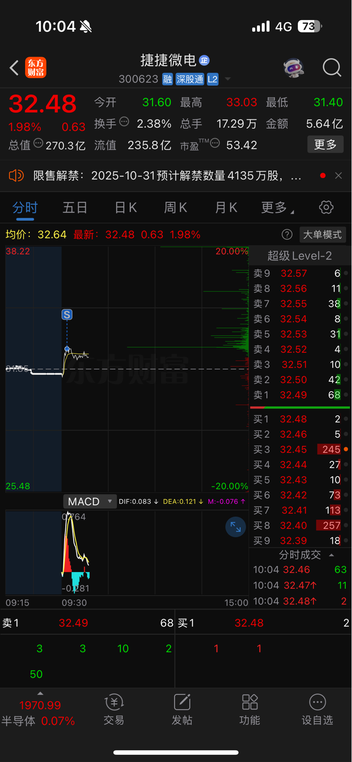Tap the 10:04 32.47 trade row
This screenshot has height=762, width=352.
tap(300, 585)
